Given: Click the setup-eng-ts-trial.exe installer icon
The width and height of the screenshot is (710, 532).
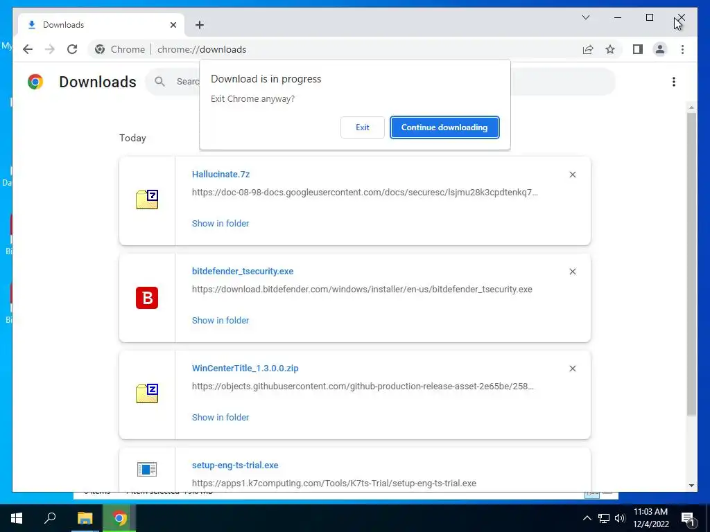Looking at the screenshot, I should click(x=147, y=469).
